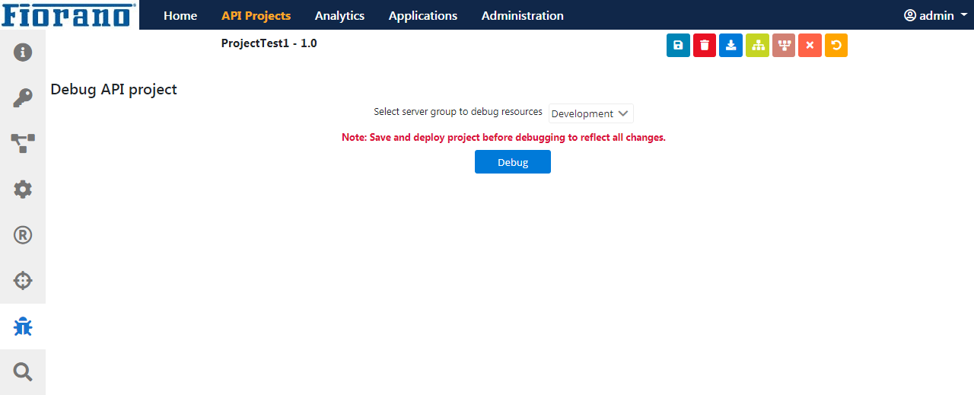This screenshot has width=974, height=395.
Task: Click the green hierarchy deploy icon
Action: (x=757, y=46)
